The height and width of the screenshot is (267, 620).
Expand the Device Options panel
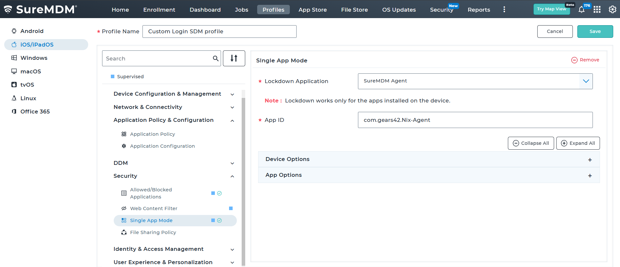pos(429,159)
